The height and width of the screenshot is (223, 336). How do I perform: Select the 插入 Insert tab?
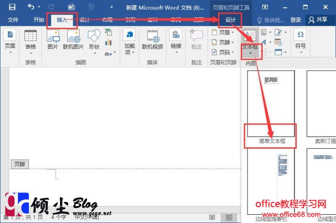(62, 20)
